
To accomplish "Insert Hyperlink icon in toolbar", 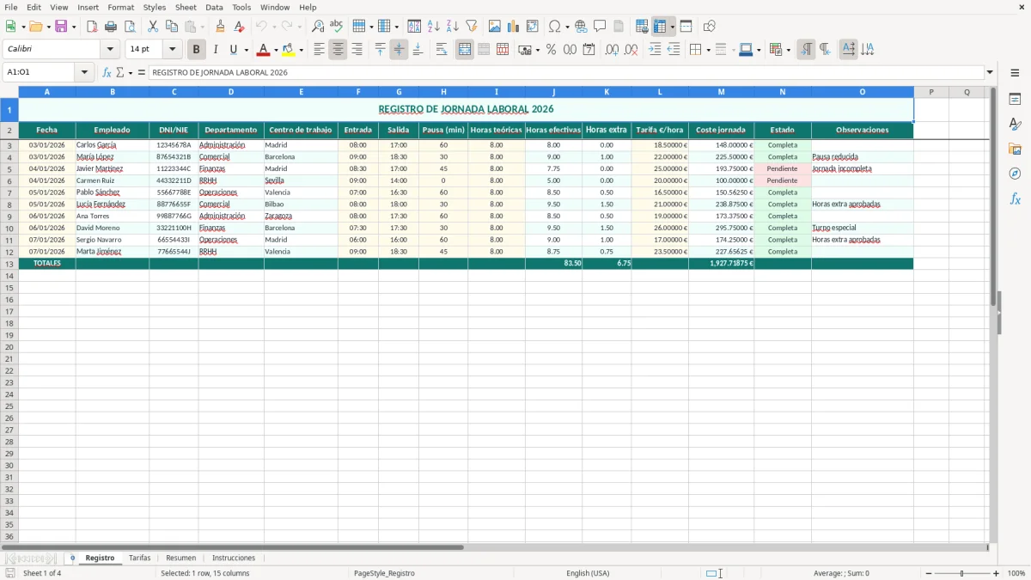I will point(582,27).
